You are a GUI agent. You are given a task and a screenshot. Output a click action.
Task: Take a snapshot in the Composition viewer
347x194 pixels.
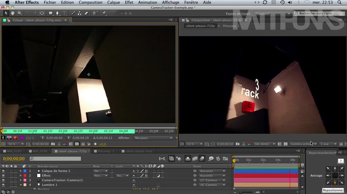(238, 144)
